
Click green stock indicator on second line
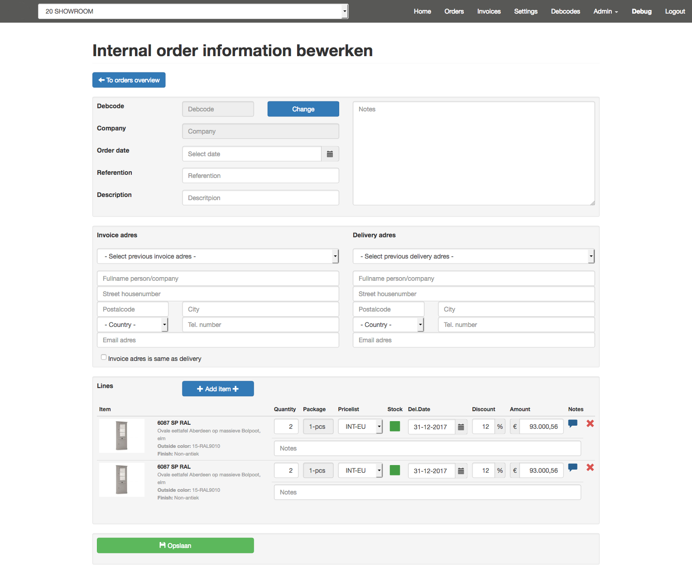coord(395,470)
